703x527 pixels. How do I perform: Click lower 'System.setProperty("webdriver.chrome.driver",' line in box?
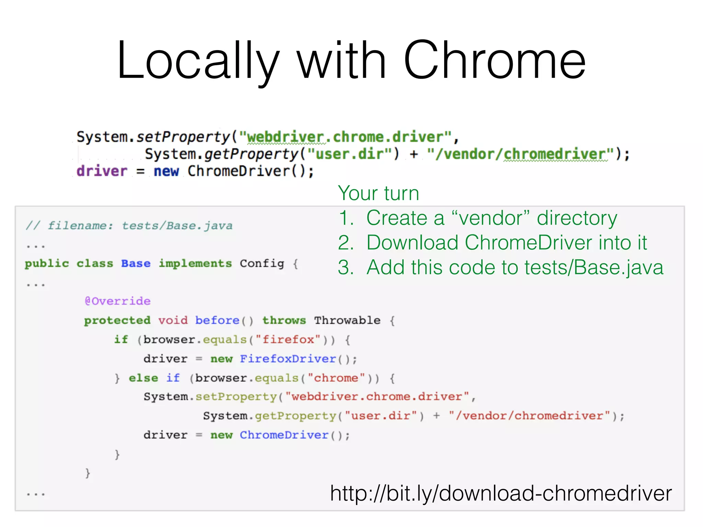pos(310,397)
